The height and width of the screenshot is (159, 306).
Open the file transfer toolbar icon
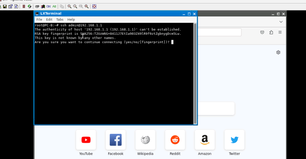pyautogui.click(x=62, y=7)
